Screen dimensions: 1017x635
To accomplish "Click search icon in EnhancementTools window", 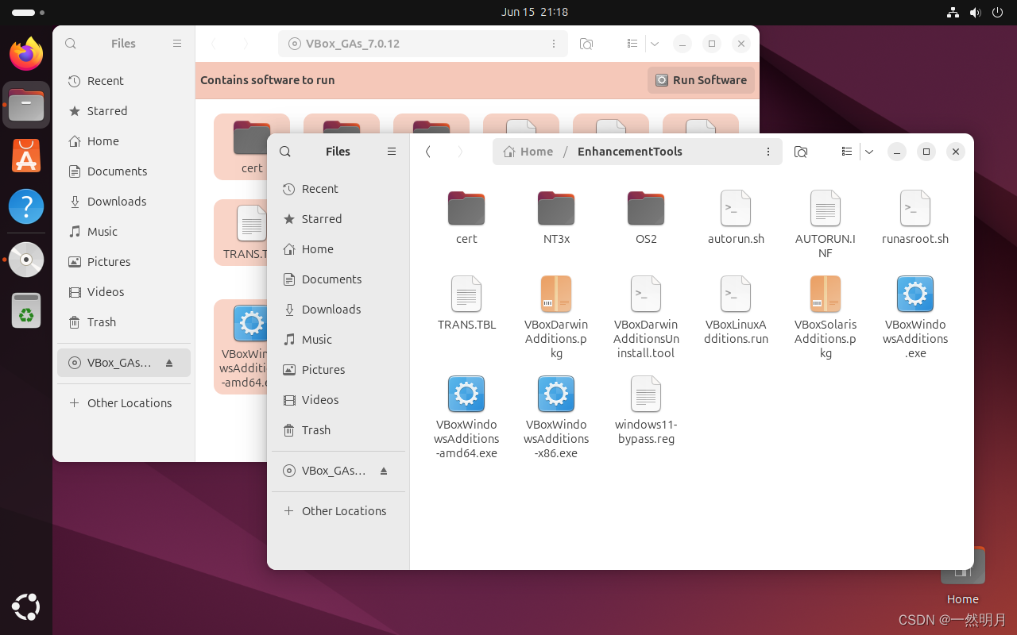I will pos(285,152).
